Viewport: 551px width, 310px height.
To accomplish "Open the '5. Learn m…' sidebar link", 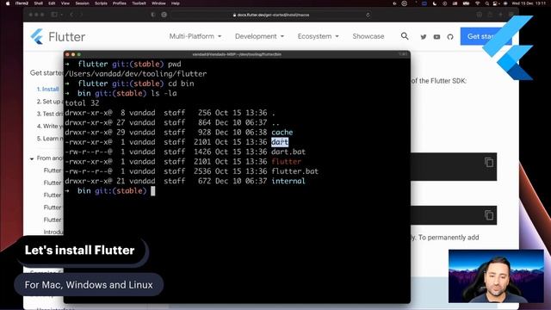I will pyautogui.click(x=50, y=139).
